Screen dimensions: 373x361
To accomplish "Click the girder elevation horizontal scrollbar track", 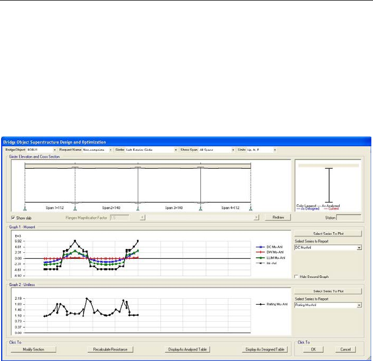I will click(199, 217).
